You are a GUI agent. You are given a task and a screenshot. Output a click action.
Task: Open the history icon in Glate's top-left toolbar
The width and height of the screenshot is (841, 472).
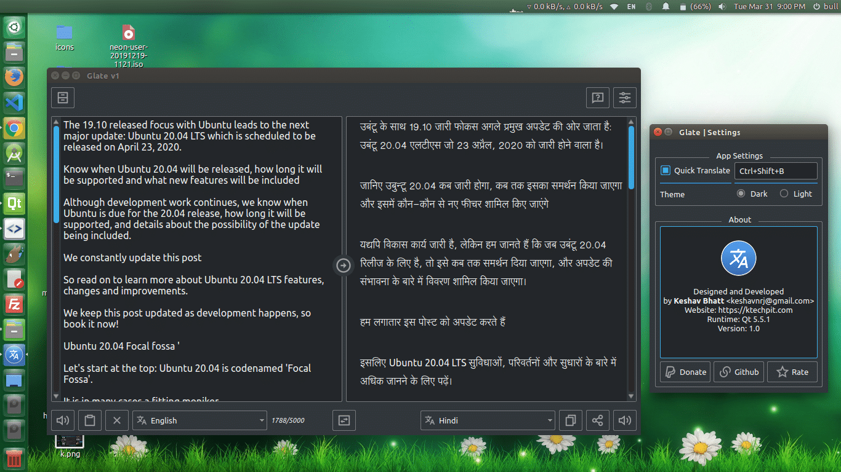point(62,97)
